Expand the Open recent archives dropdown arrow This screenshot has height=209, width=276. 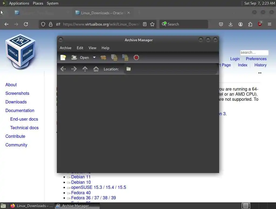point(94,57)
